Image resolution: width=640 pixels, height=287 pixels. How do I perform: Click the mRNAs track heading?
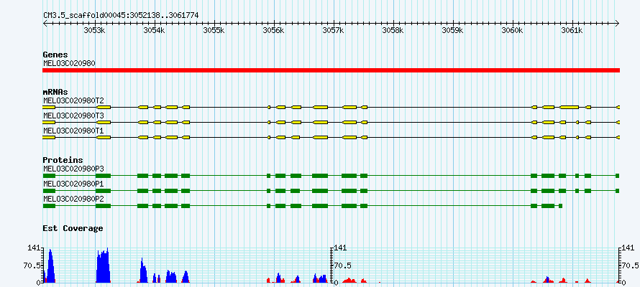click(55, 92)
